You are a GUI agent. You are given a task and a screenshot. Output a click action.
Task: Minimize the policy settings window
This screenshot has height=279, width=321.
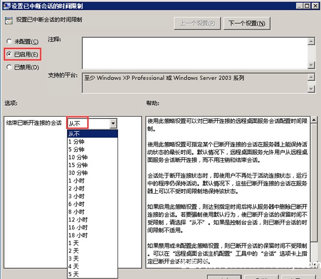click(x=299, y=6)
